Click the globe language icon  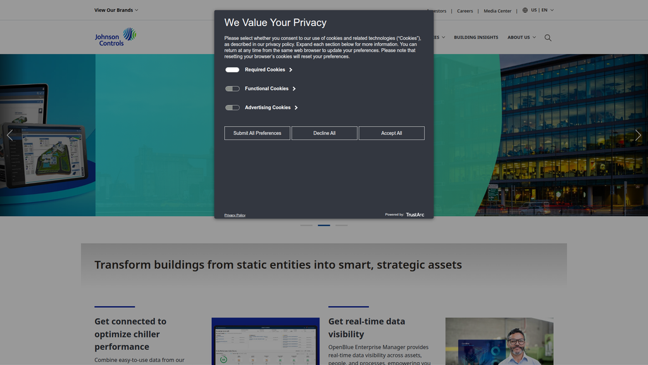click(525, 10)
